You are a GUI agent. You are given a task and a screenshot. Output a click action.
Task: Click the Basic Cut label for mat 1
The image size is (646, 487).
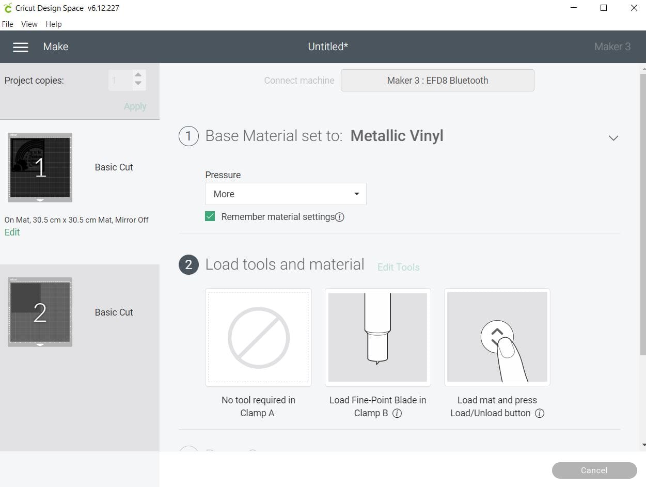pos(114,167)
